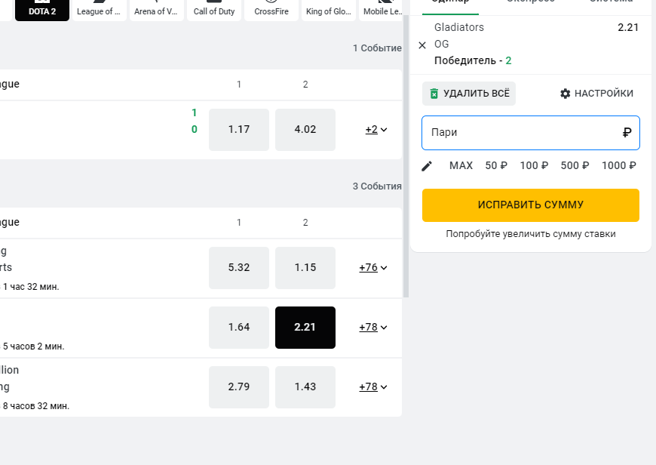Click 'Попробуйте увеличить сумму ставки' hint
The height and width of the screenshot is (465, 656).
[x=531, y=234]
